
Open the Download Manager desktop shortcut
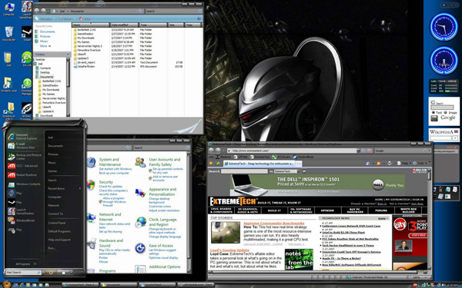[x=26, y=86]
